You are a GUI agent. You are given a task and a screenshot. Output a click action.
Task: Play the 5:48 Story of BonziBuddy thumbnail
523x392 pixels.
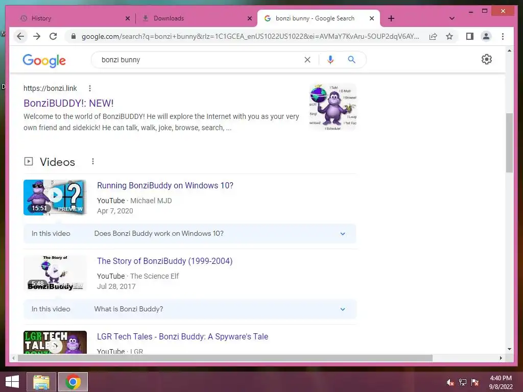(x=55, y=273)
